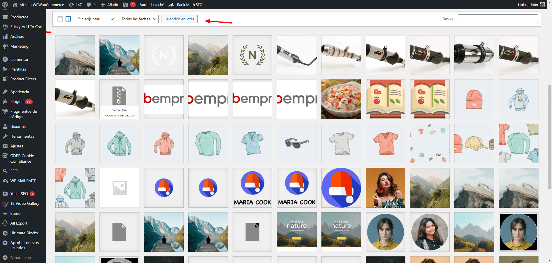Click Vaciar la caché in admin bar
Screen dimensions: 552x263
[x=152, y=5]
